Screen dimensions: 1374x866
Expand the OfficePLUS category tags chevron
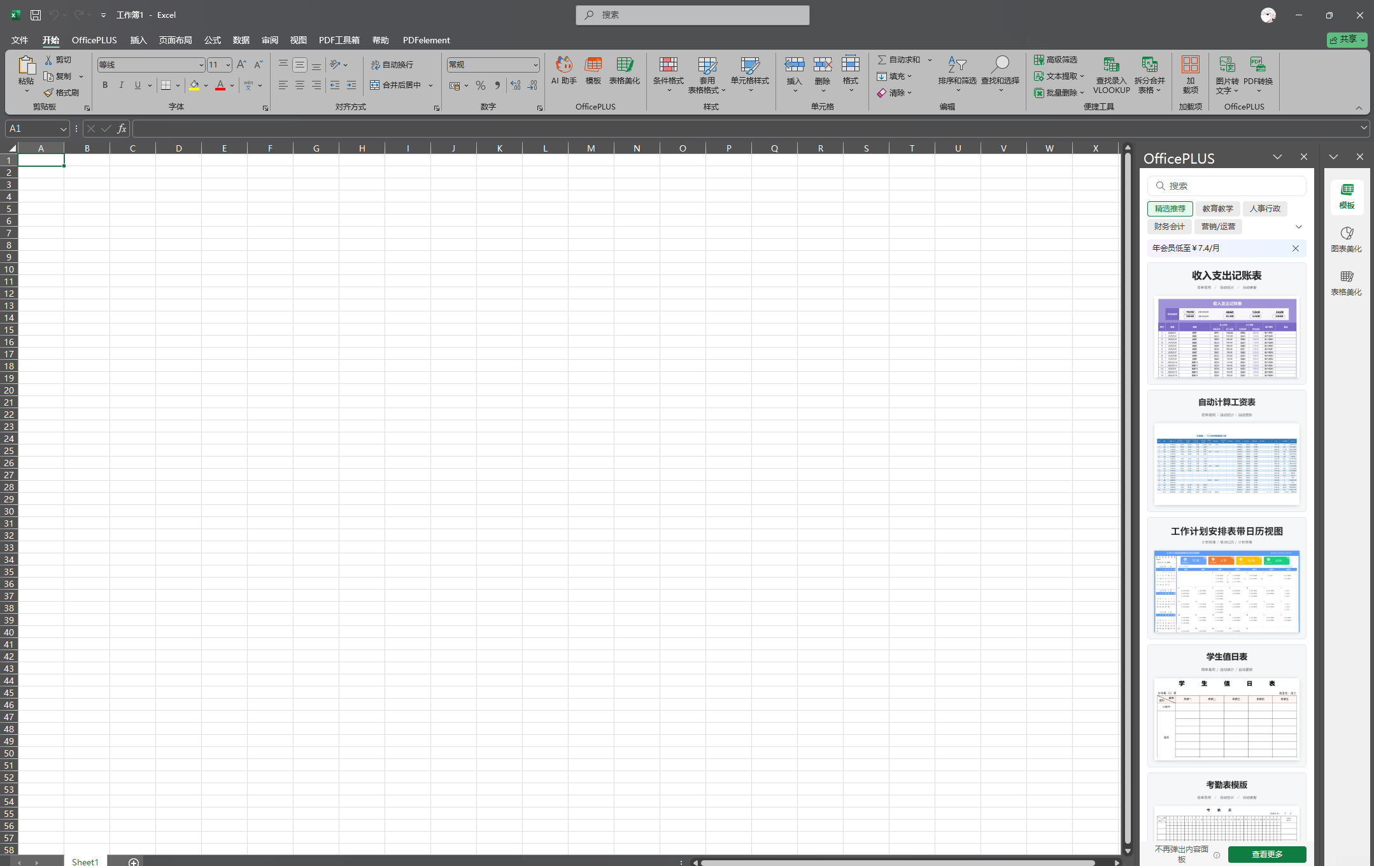pos(1299,227)
